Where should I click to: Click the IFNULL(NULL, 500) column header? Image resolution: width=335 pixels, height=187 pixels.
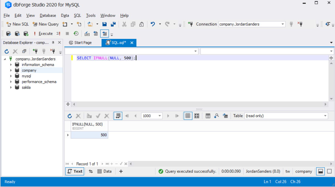[x=89, y=126]
